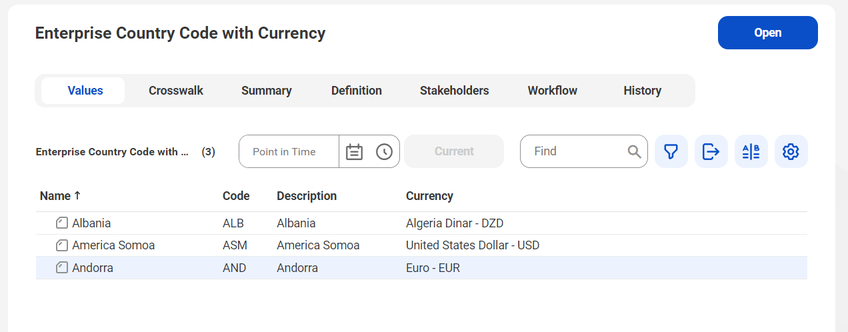The width and height of the screenshot is (848, 332).
Task: Sort by the Description column header
Action: [x=307, y=196]
